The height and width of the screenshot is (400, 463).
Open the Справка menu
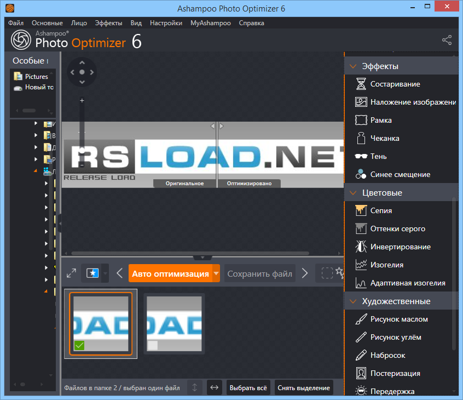[252, 23]
